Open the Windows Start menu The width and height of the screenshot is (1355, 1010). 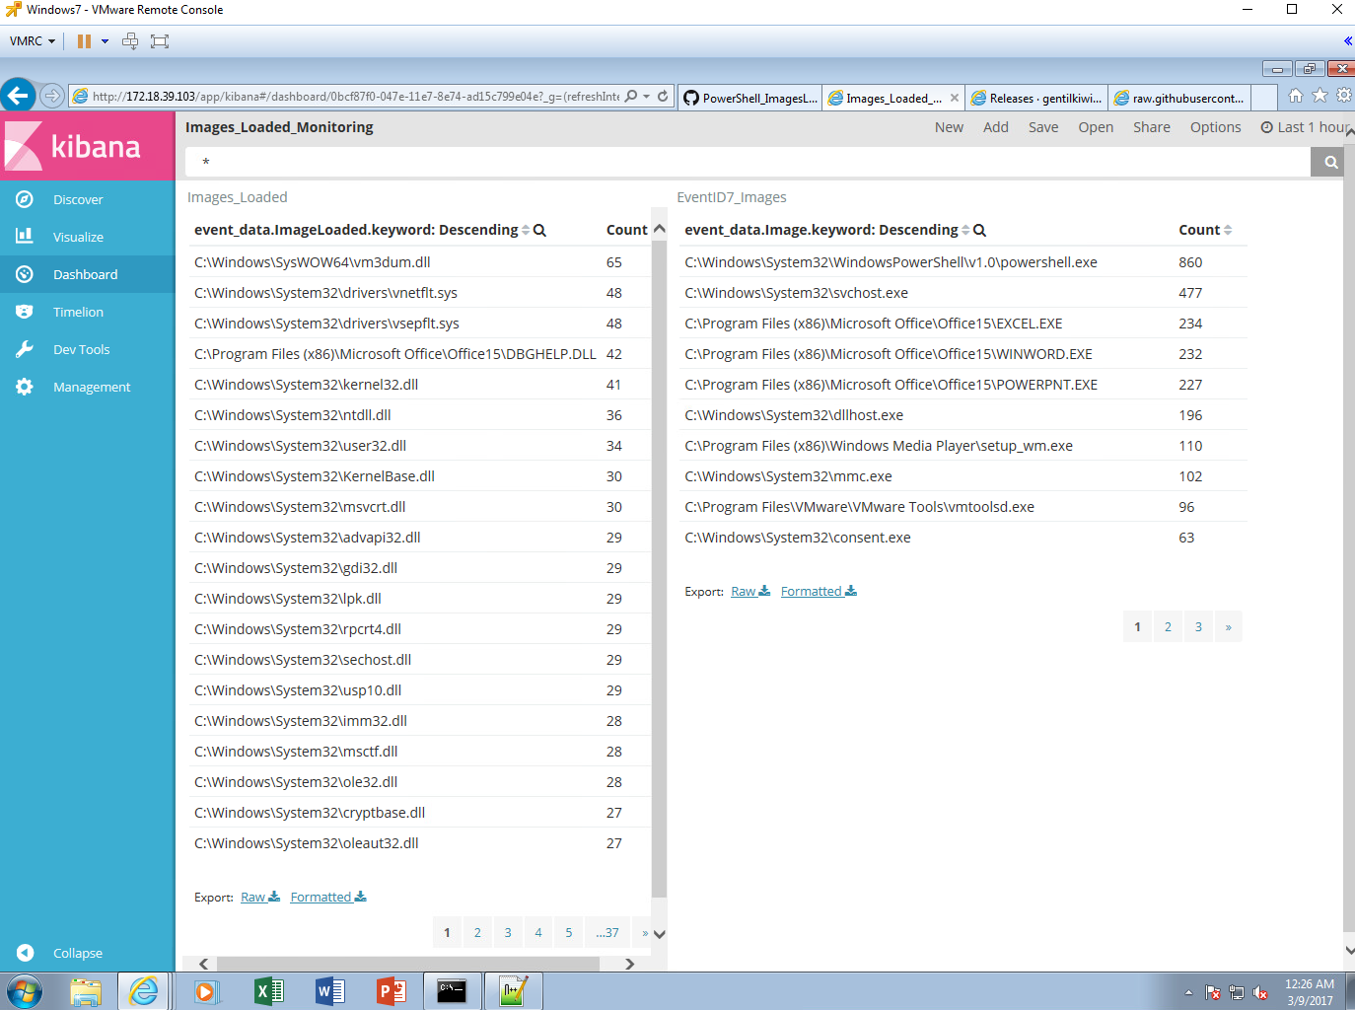[x=25, y=991]
